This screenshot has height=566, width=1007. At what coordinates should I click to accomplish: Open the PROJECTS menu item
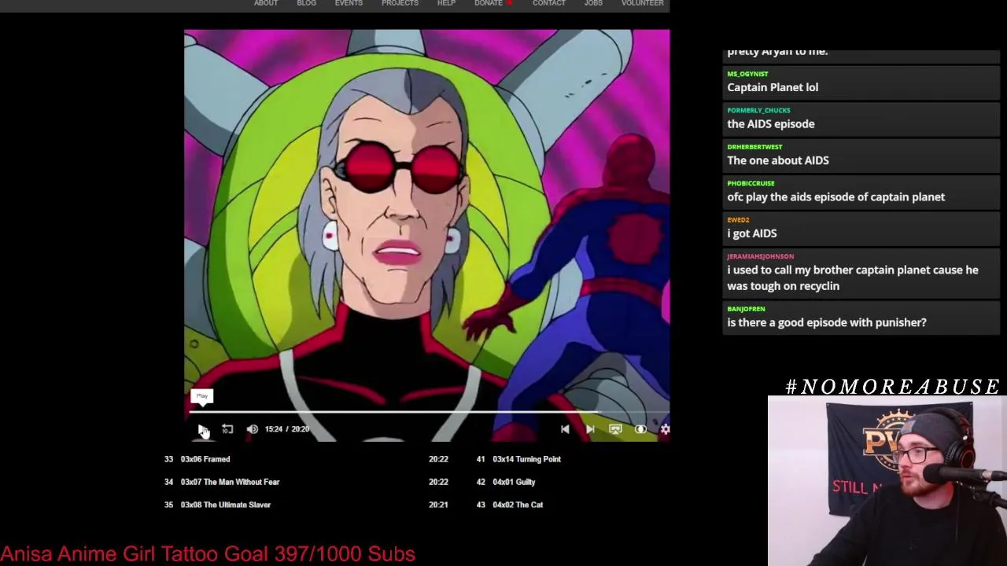(x=400, y=3)
